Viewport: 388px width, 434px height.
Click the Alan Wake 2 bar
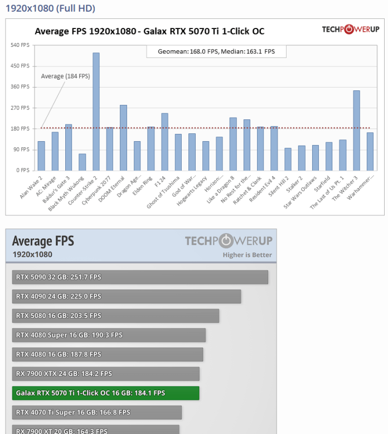41,156
